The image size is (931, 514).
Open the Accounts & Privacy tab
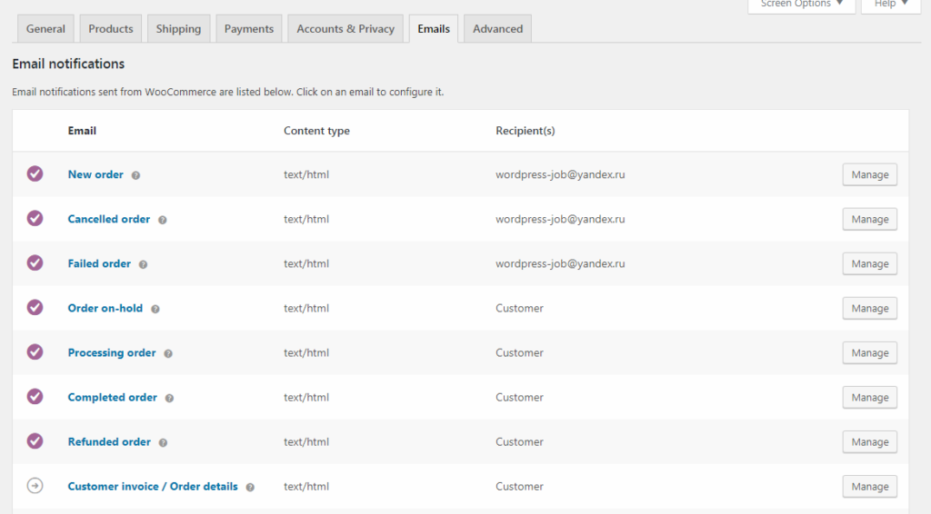[x=345, y=29]
